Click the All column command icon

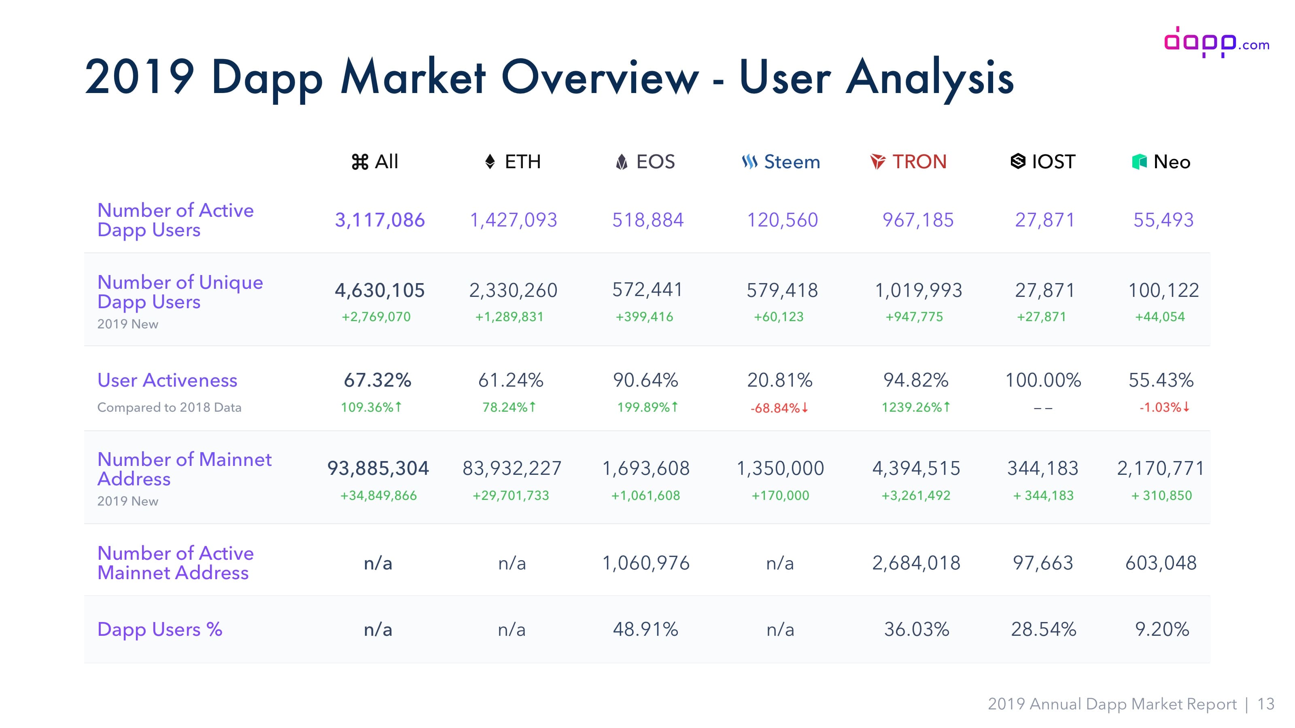pyautogui.click(x=360, y=162)
